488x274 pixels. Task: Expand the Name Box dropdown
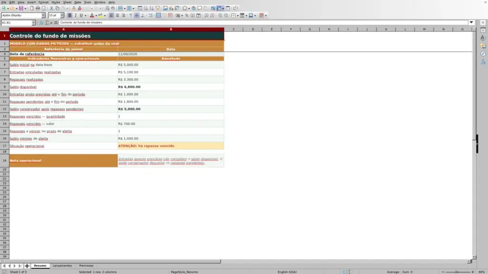[34, 23]
